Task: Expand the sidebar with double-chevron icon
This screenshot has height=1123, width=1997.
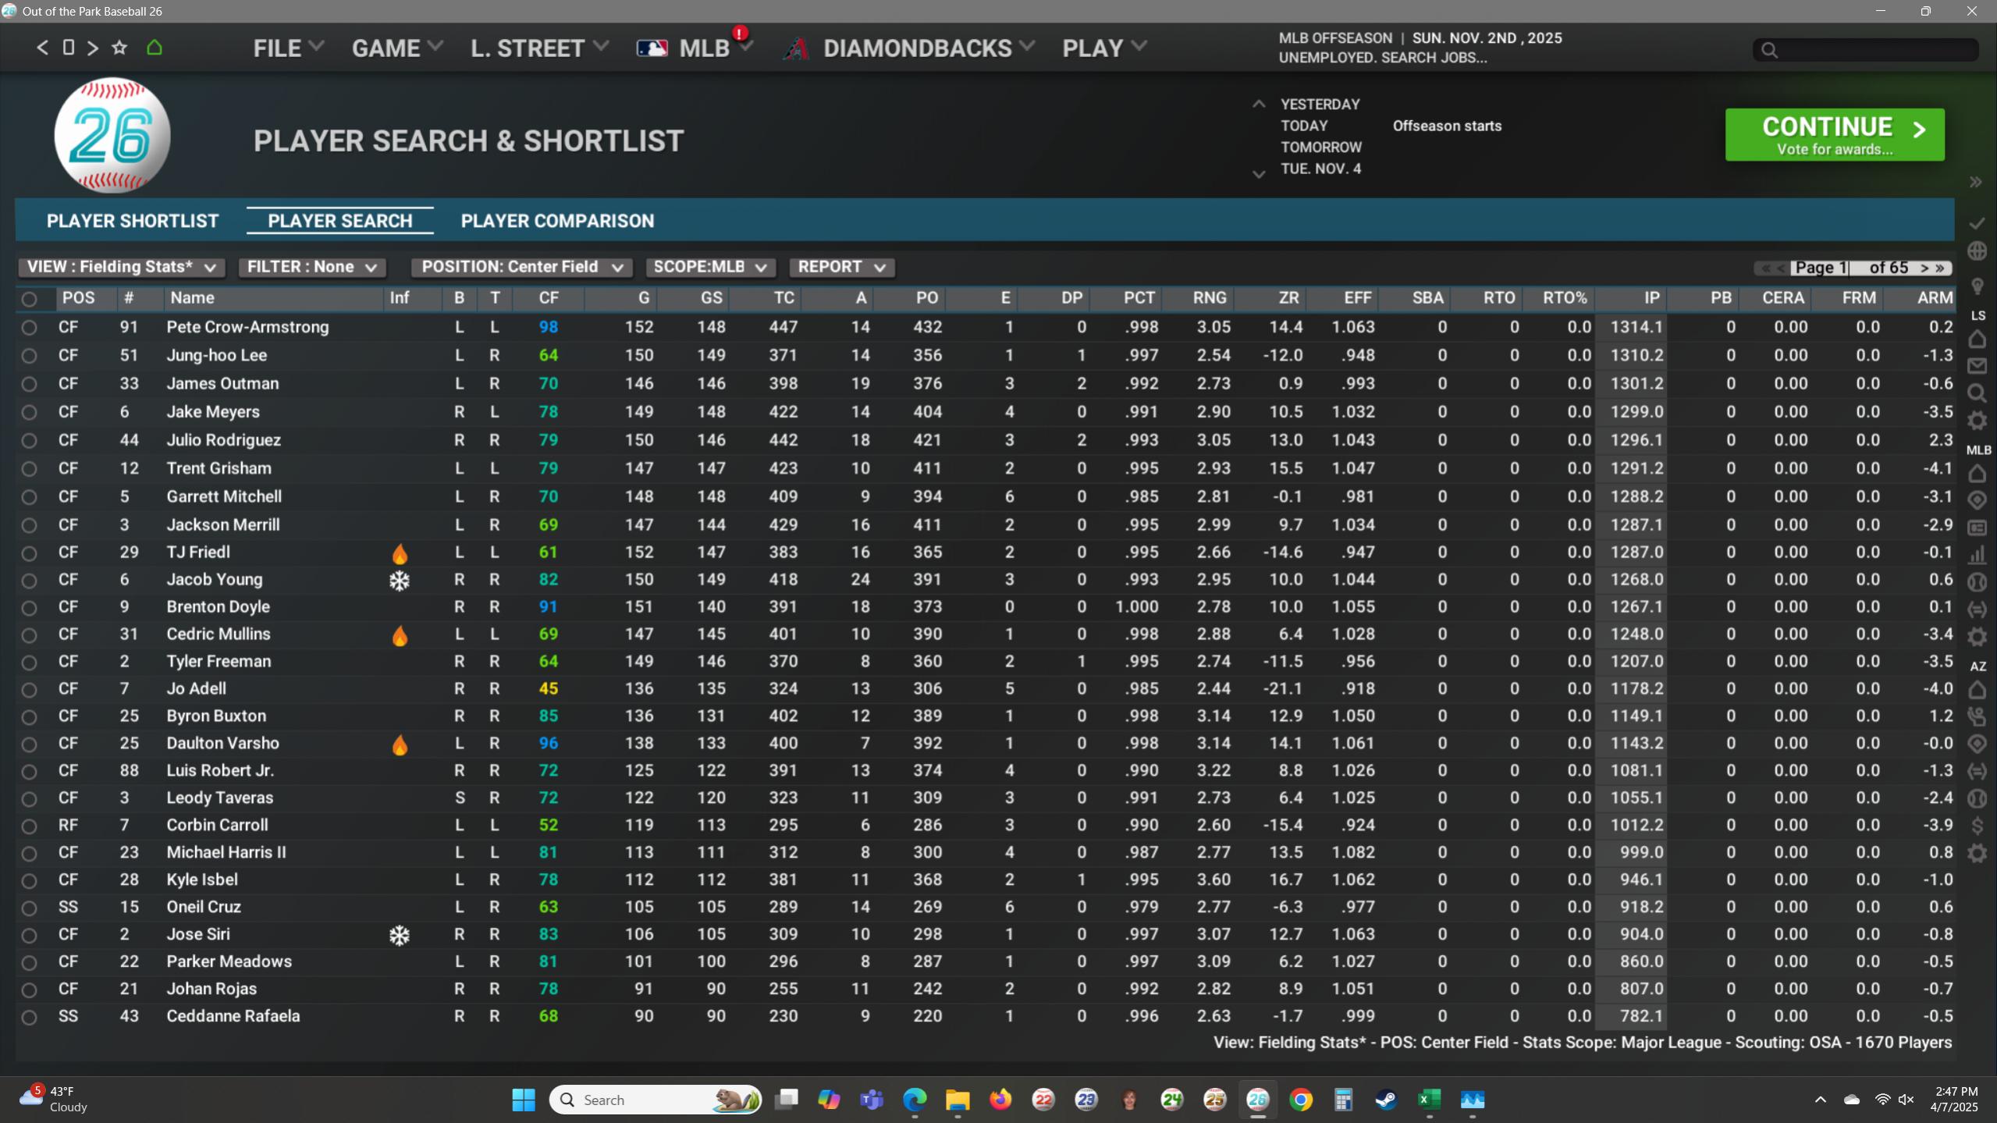Action: click(x=1975, y=182)
